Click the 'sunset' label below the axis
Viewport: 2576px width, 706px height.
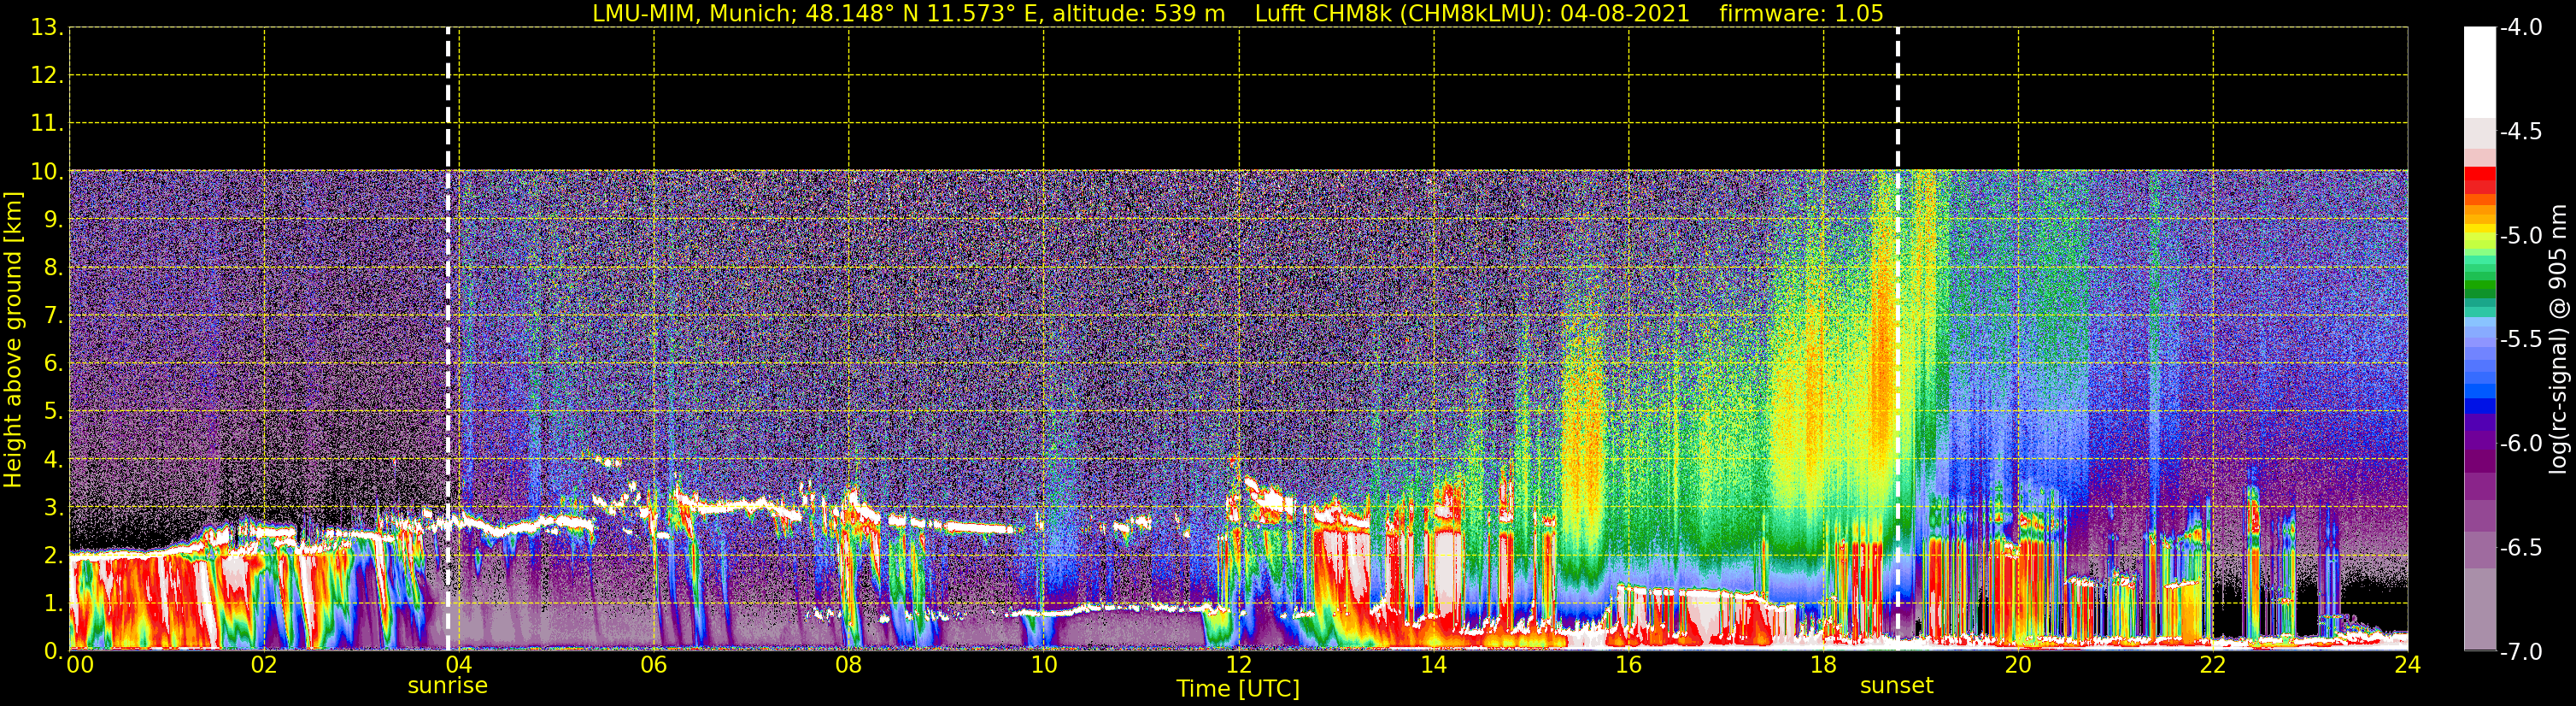coord(1896,686)
